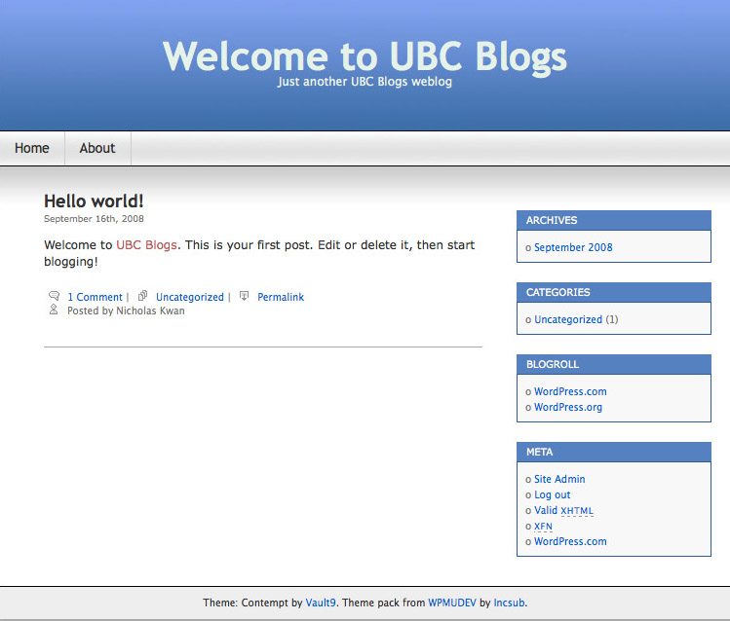Open the About navigation tab

click(97, 148)
